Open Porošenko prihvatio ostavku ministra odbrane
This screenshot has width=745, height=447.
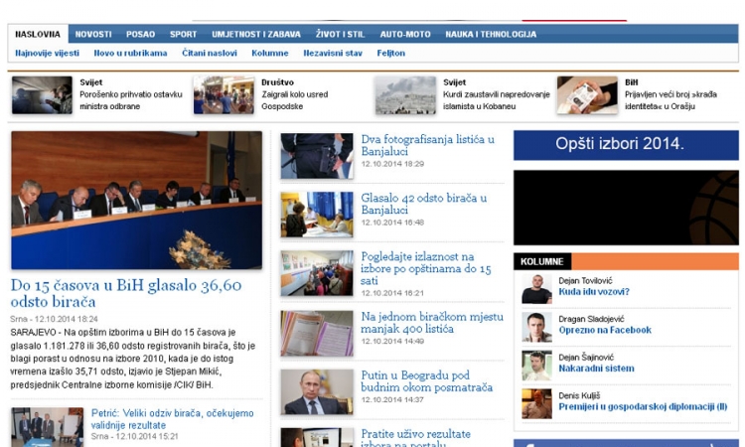[131, 100]
